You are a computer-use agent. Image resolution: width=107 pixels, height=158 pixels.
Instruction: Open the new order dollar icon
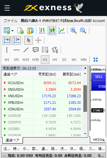(x=30, y=31)
